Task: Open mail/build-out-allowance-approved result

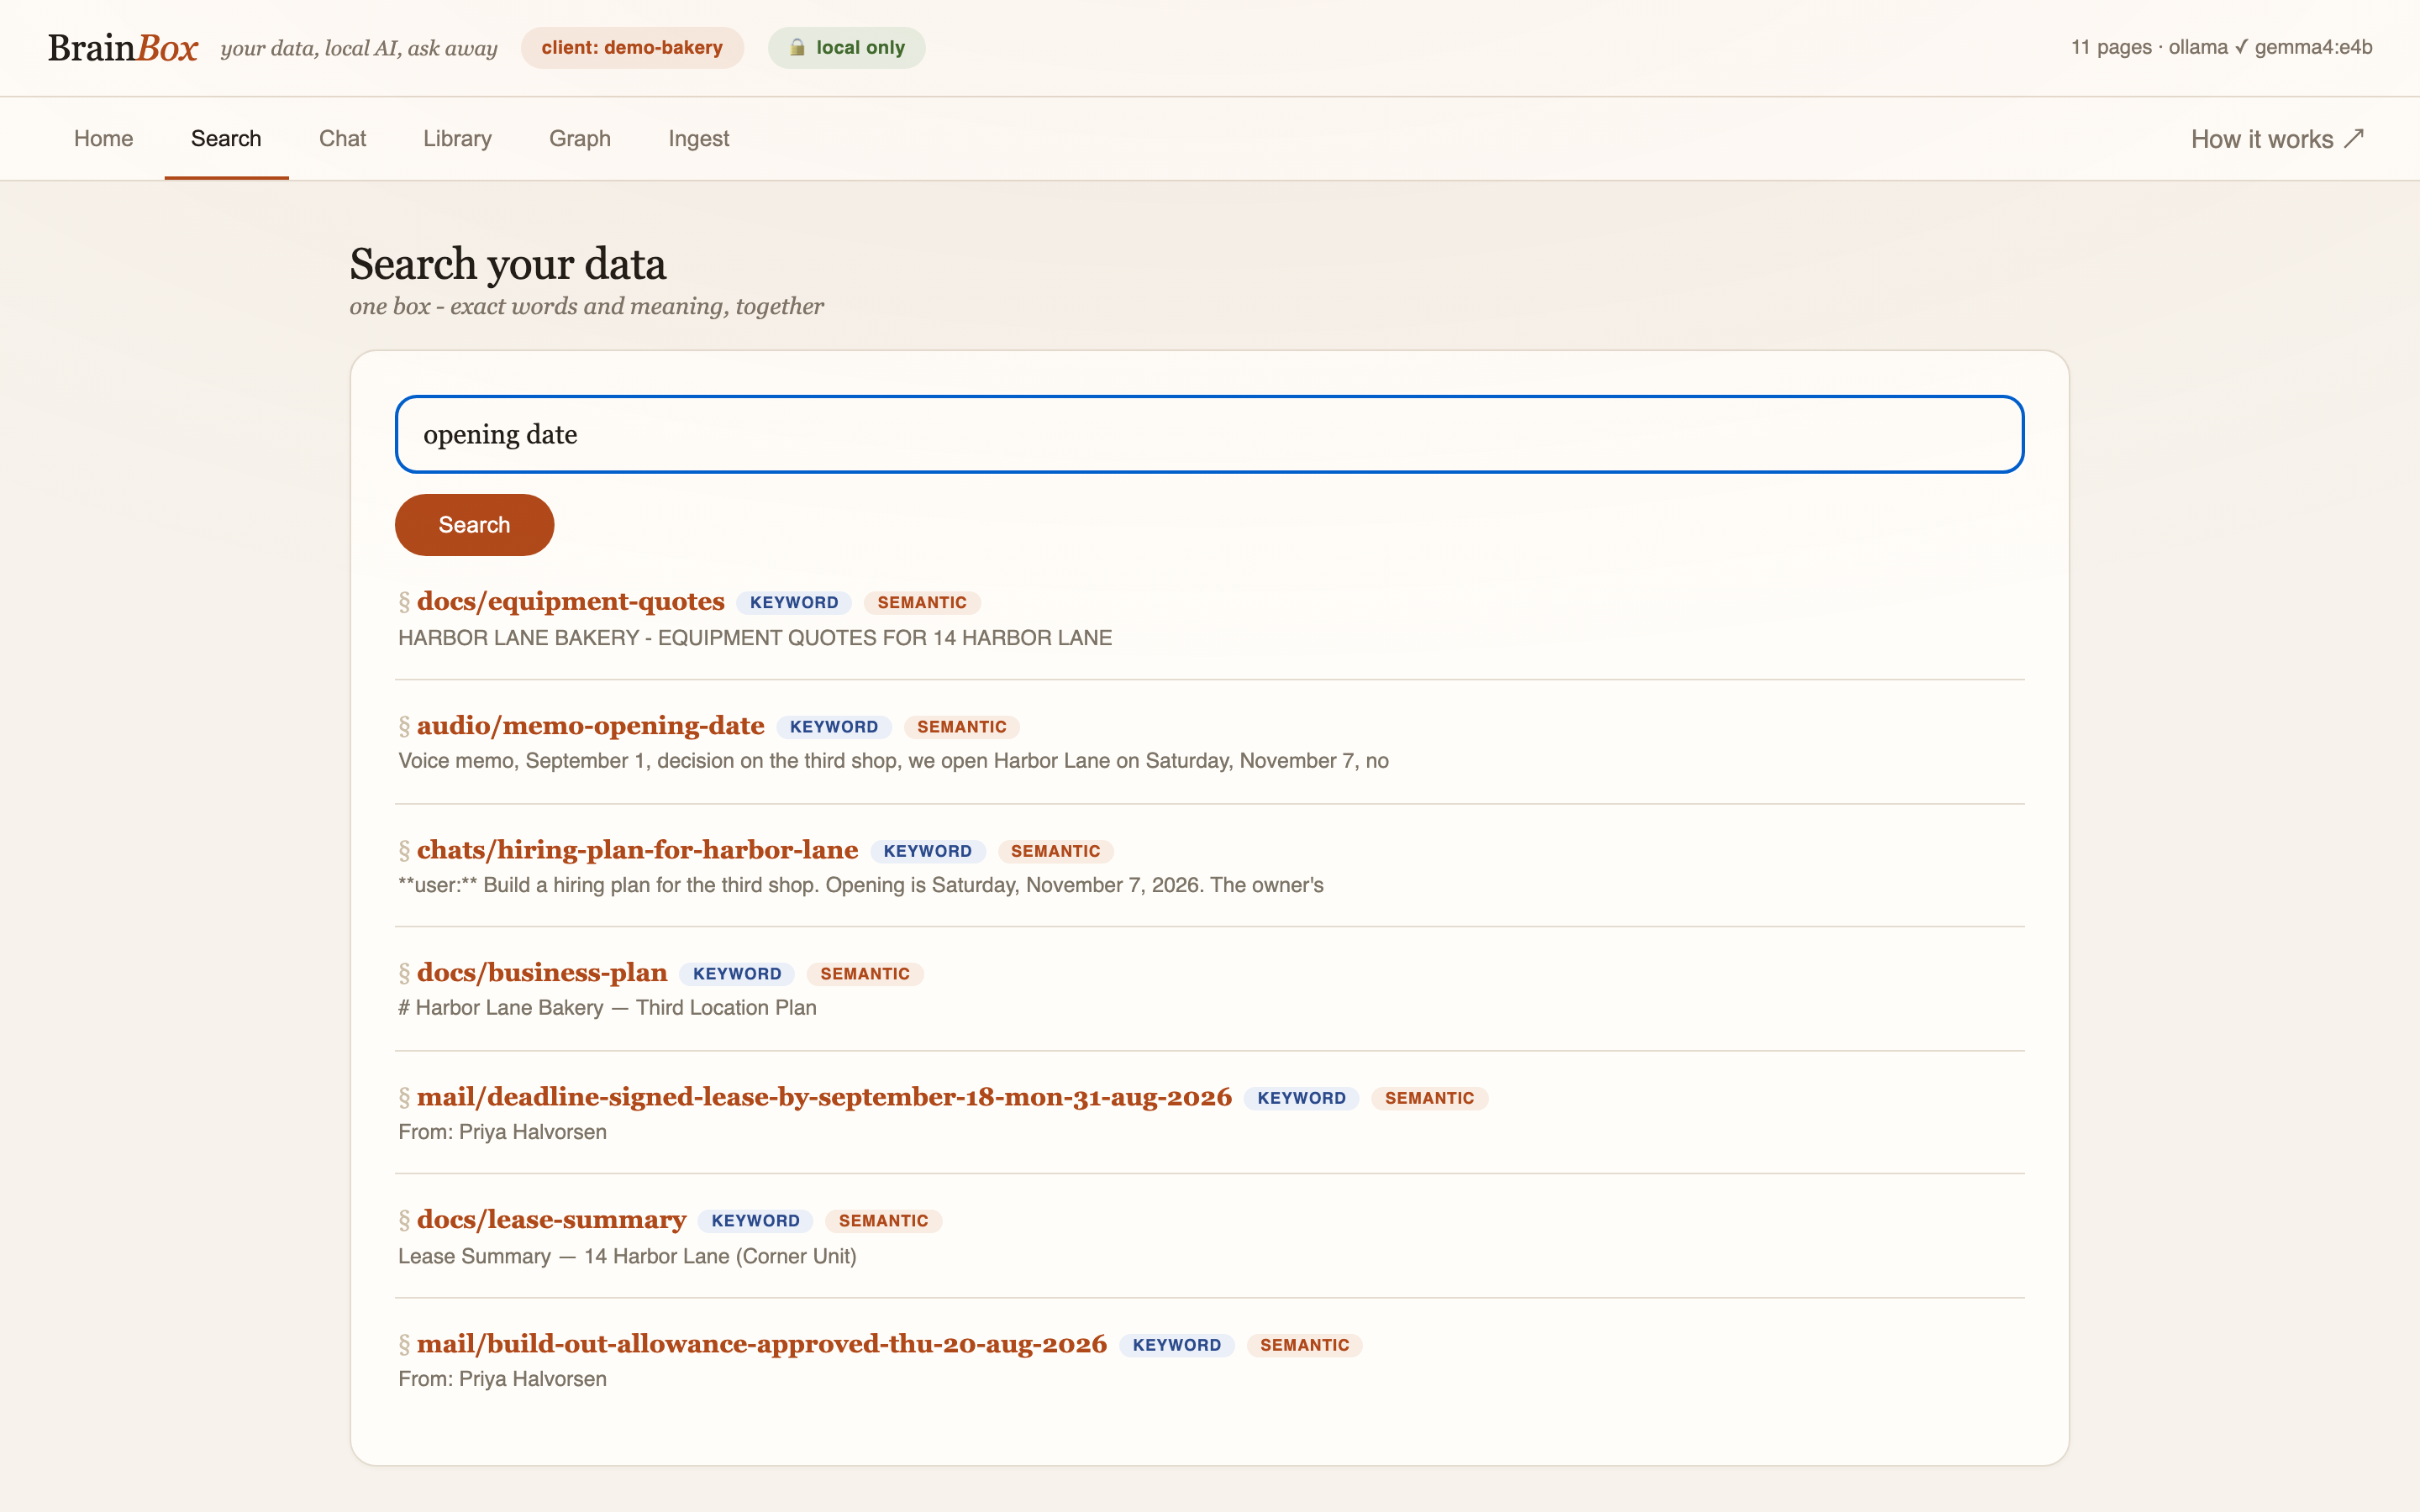Action: 762,1343
